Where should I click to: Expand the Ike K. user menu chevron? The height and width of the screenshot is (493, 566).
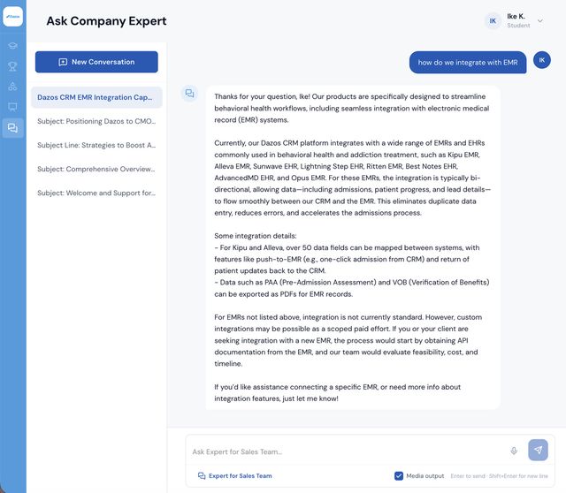(540, 21)
